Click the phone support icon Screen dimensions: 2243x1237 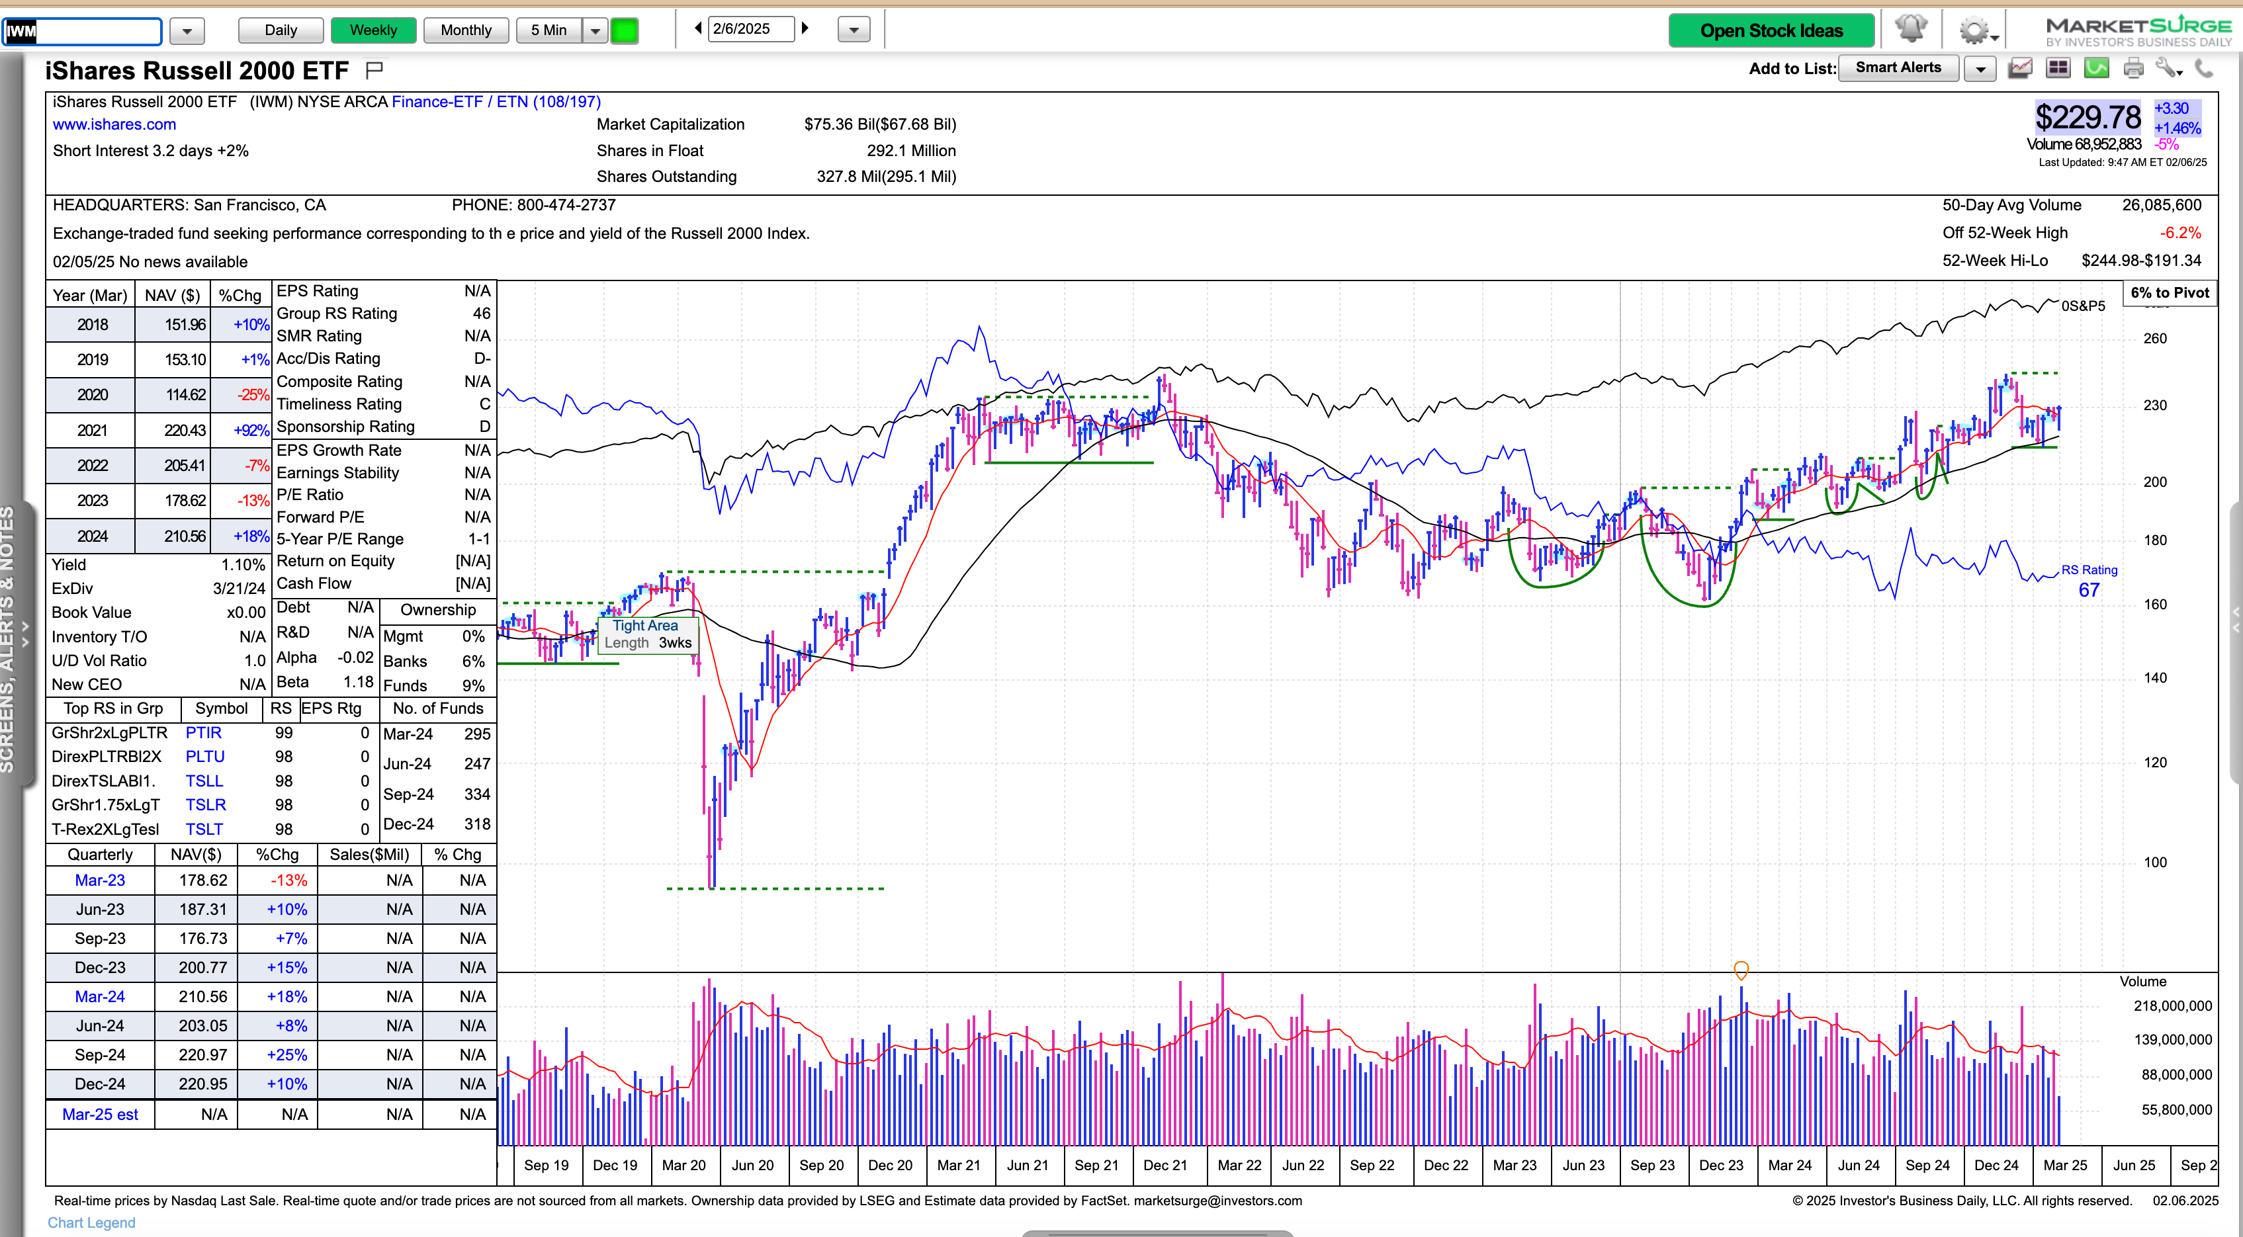point(2204,68)
